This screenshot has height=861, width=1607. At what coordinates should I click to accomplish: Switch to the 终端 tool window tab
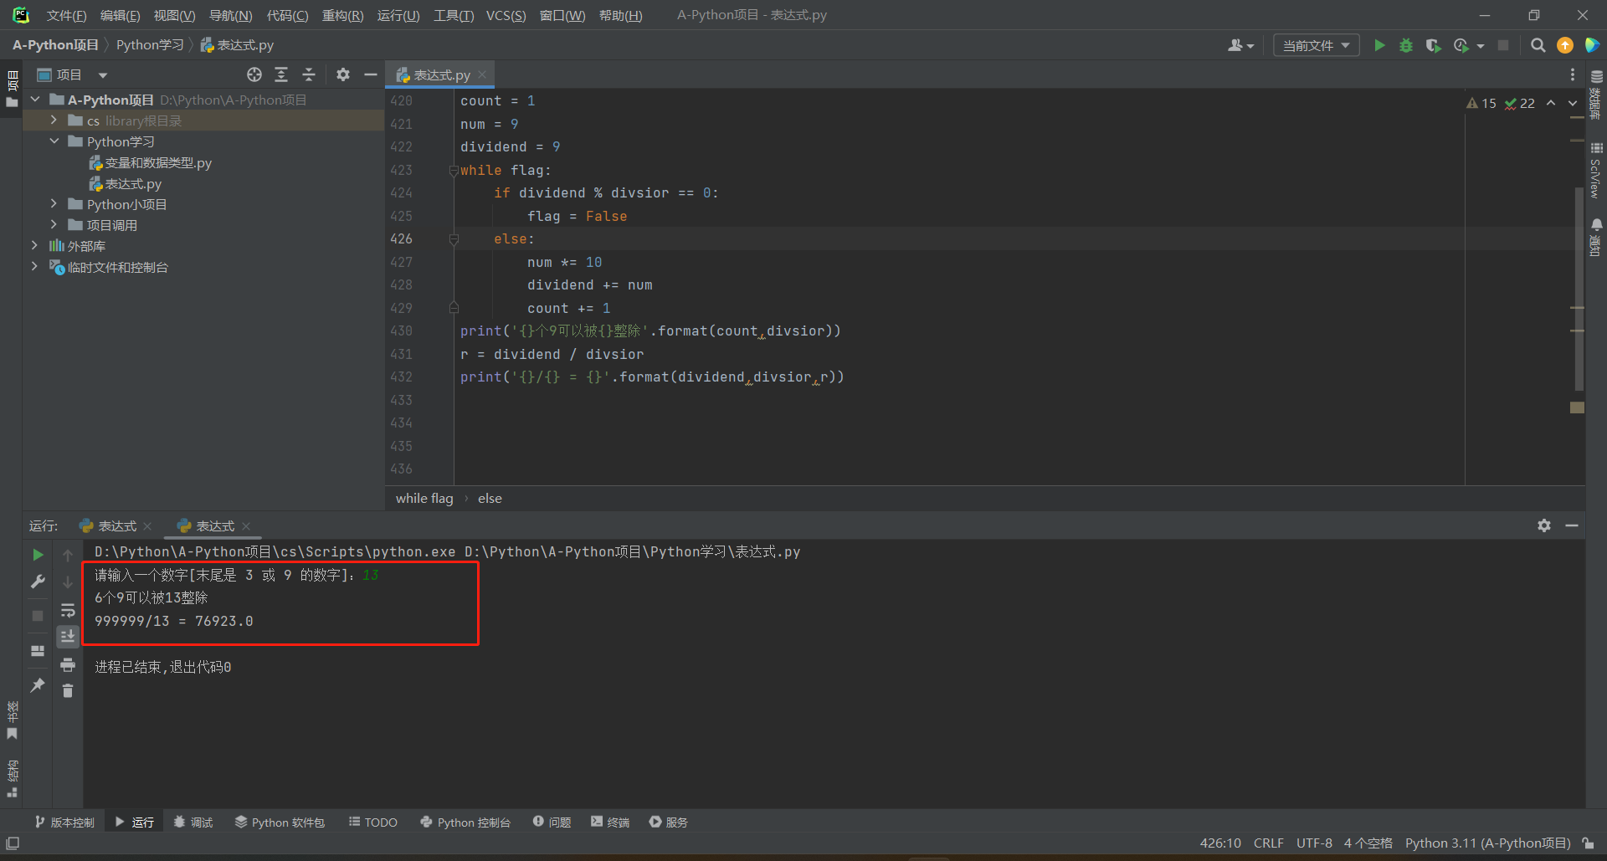point(610,823)
